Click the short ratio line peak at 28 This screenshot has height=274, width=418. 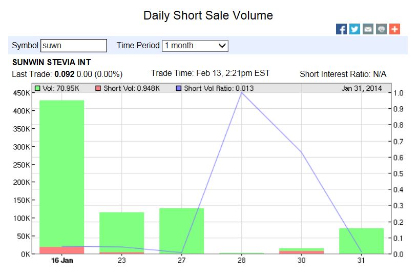(x=242, y=93)
